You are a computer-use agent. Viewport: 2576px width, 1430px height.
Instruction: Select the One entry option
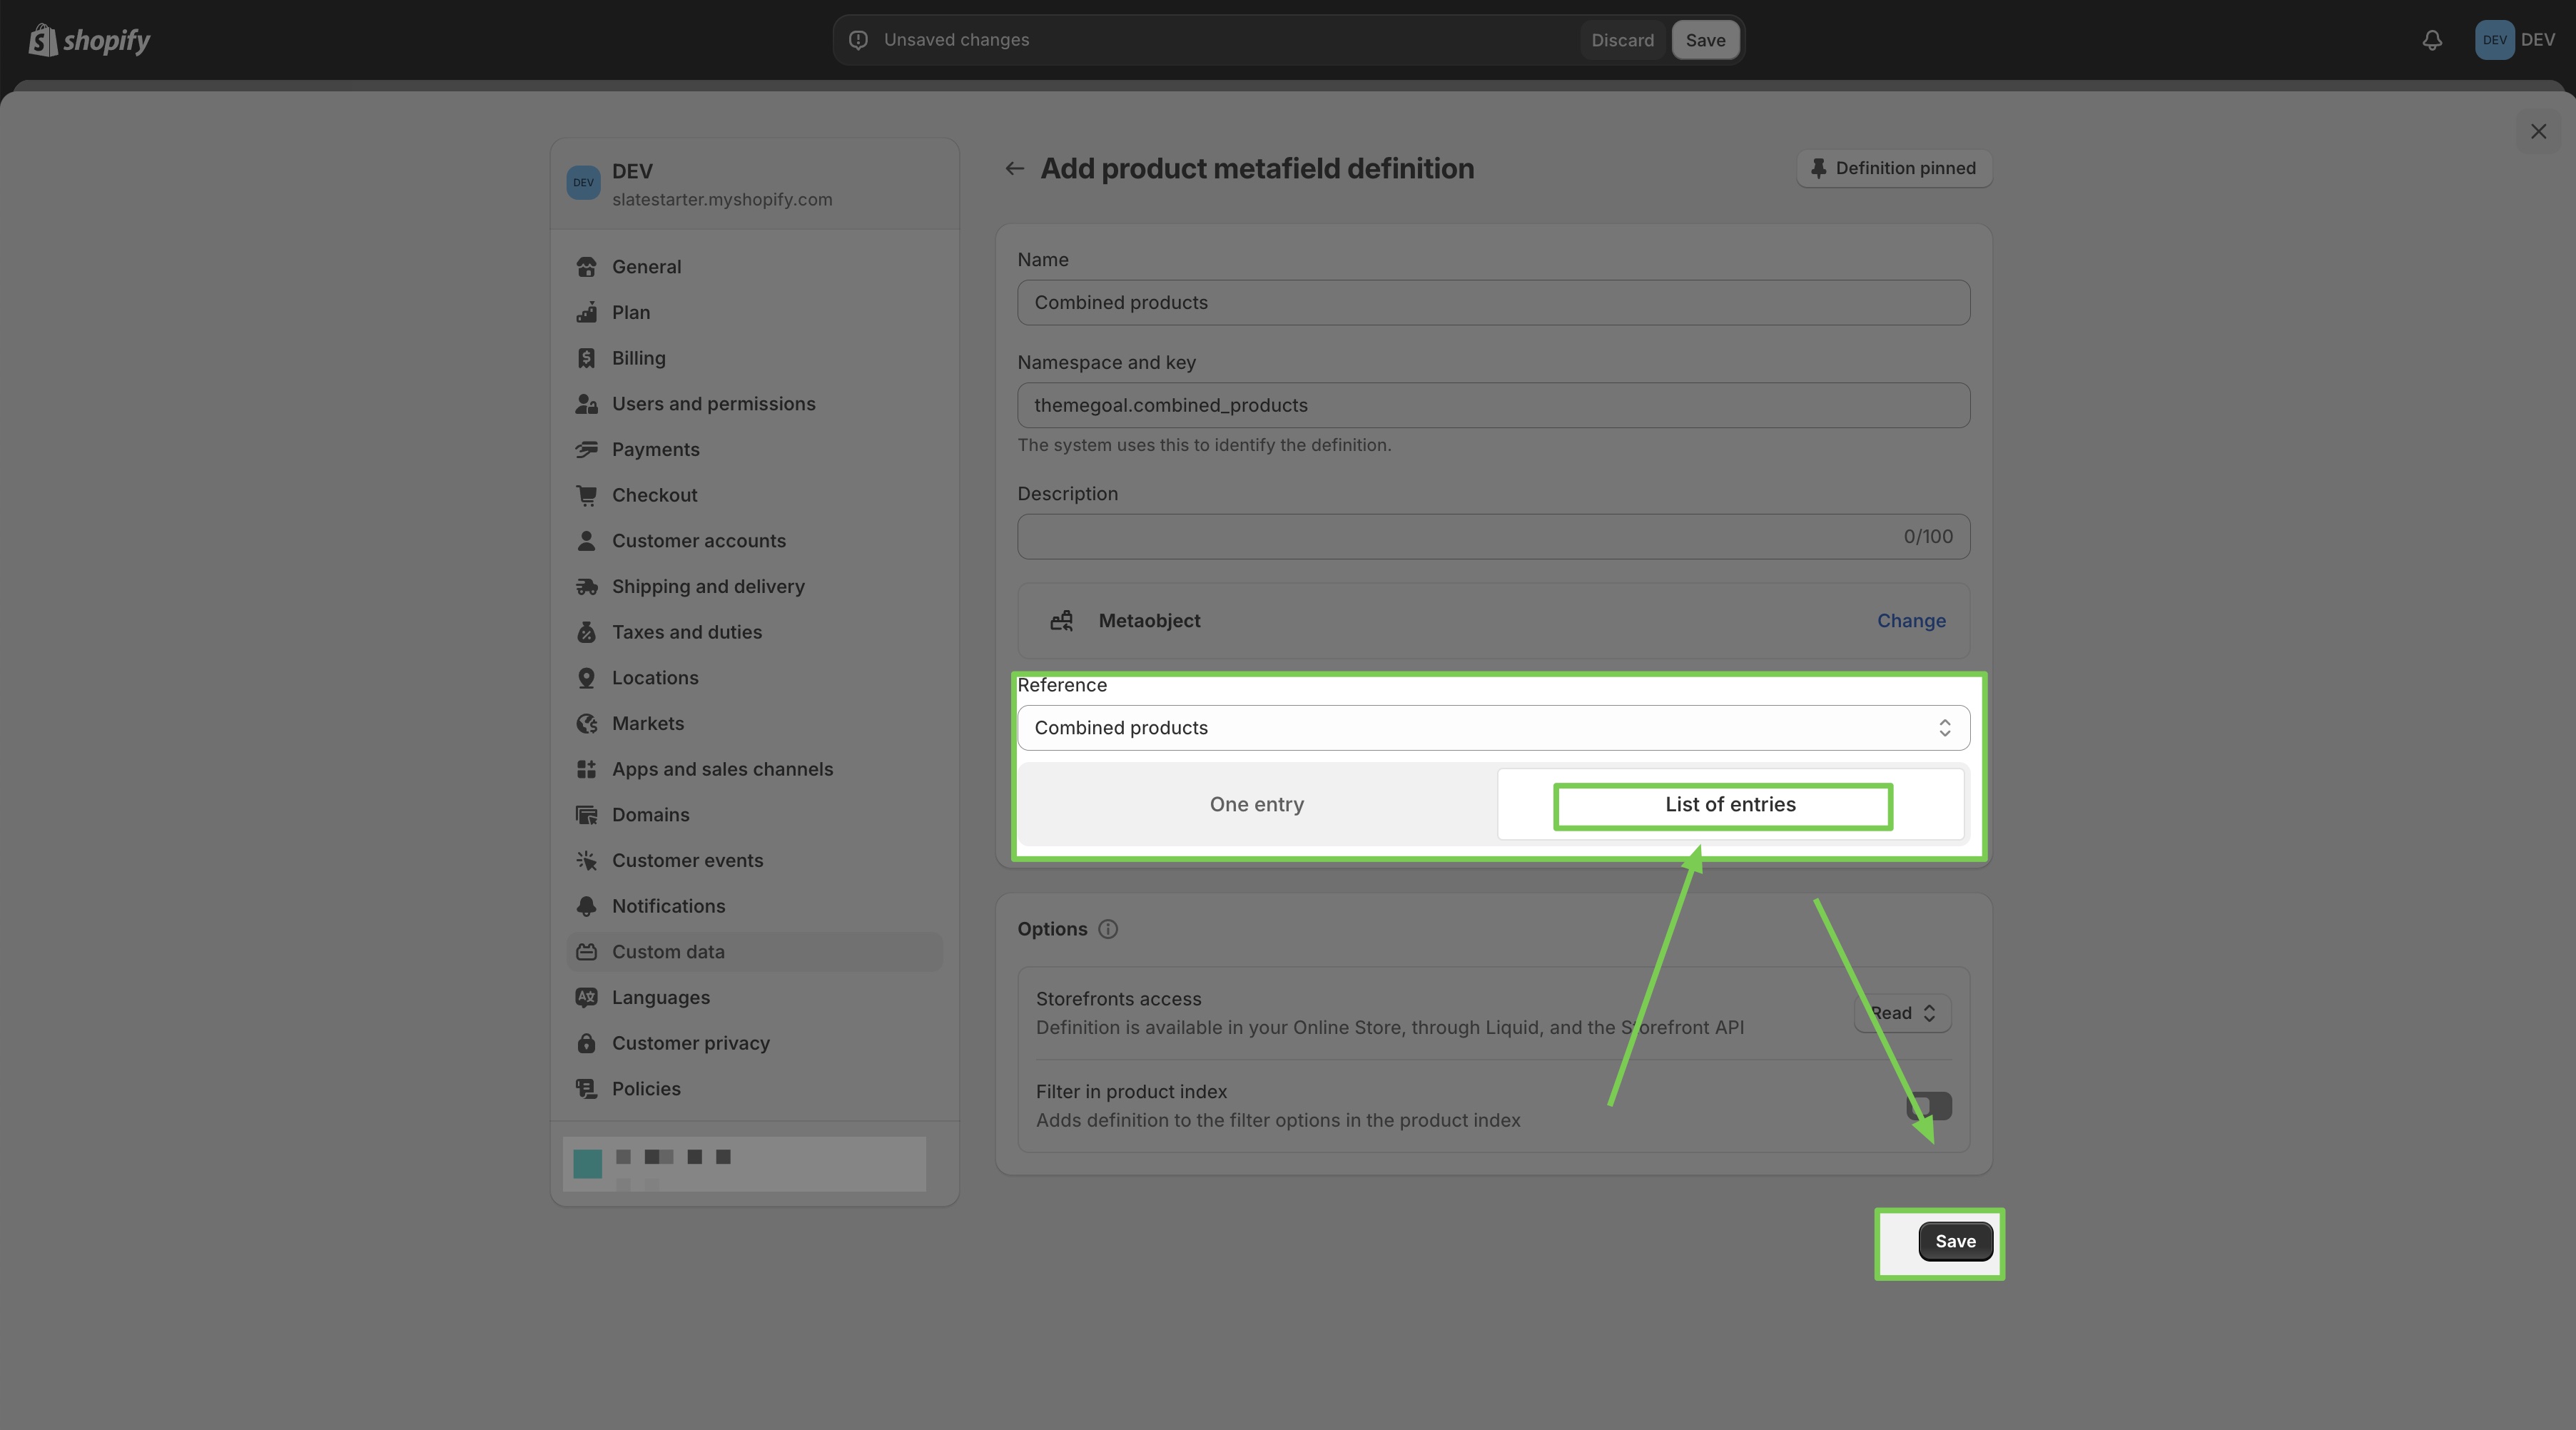pos(1257,805)
